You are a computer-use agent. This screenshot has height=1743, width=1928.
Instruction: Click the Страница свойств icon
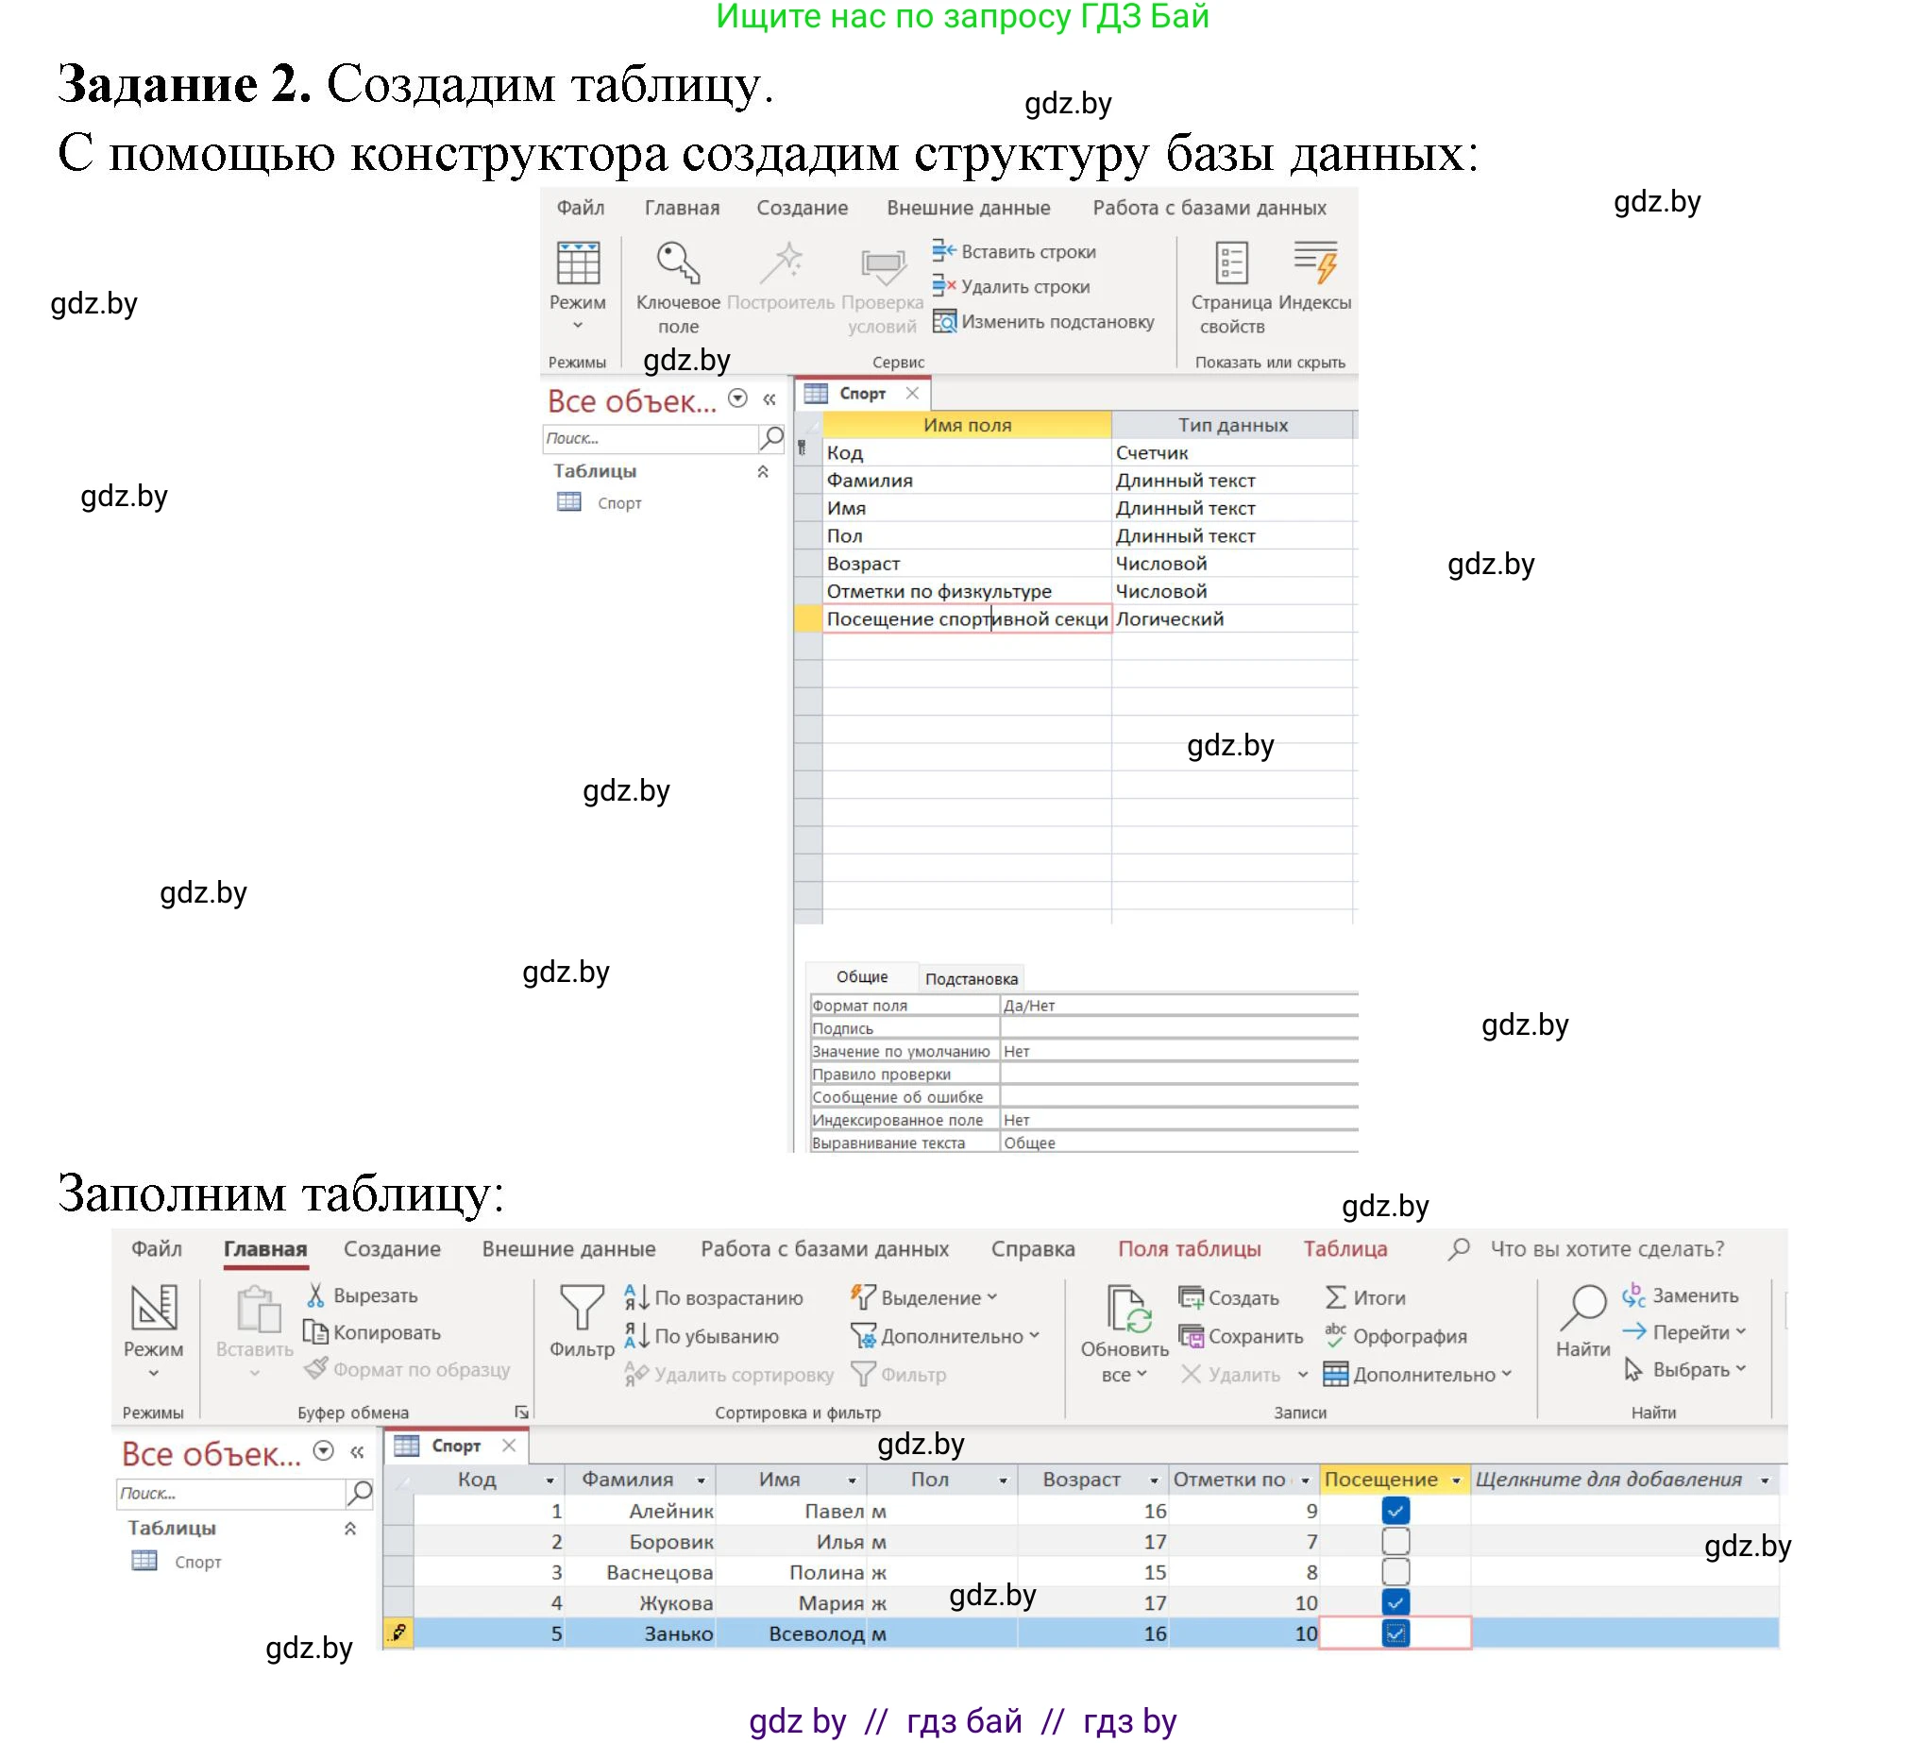[1231, 262]
